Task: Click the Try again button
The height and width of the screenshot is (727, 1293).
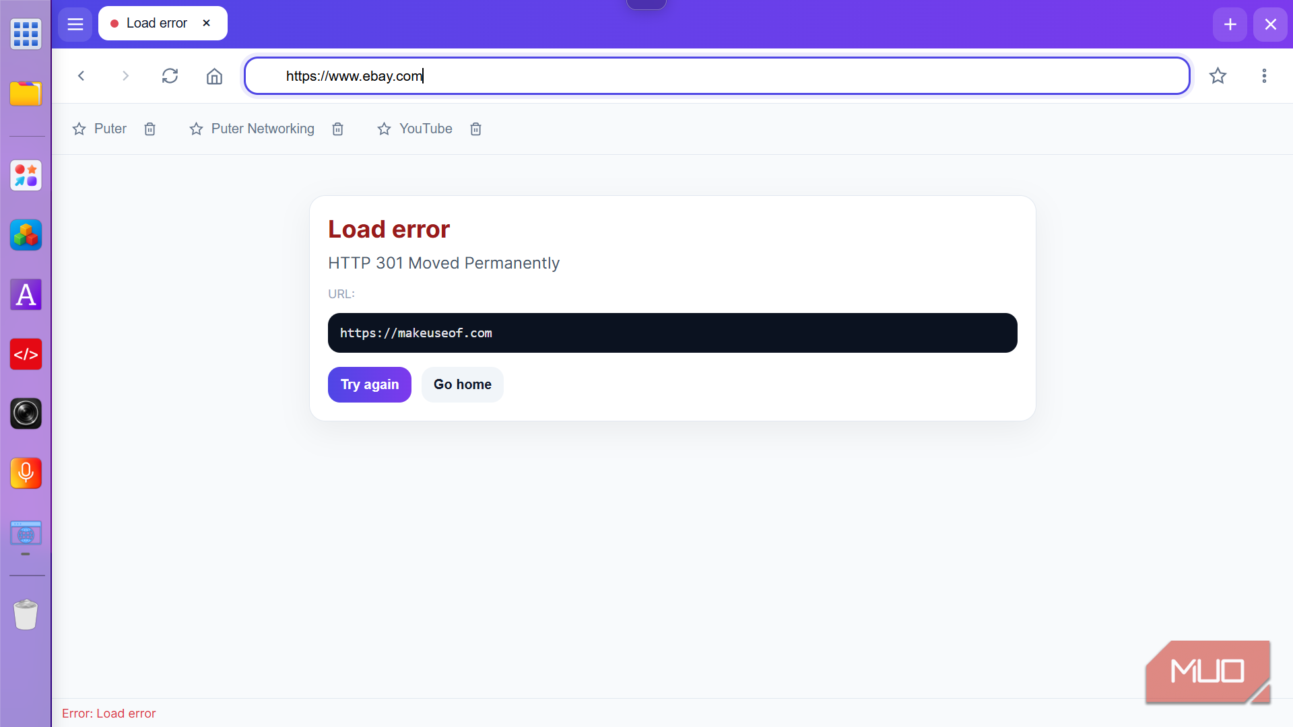Action: (369, 384)
